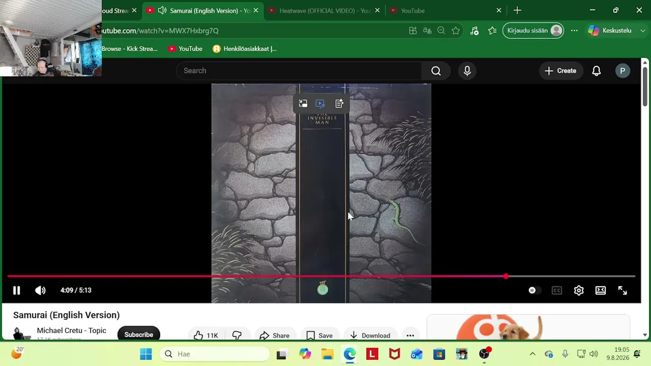Launch Copilot from the taskbar
Screen dimensions: 651x366
click(305, 354)
